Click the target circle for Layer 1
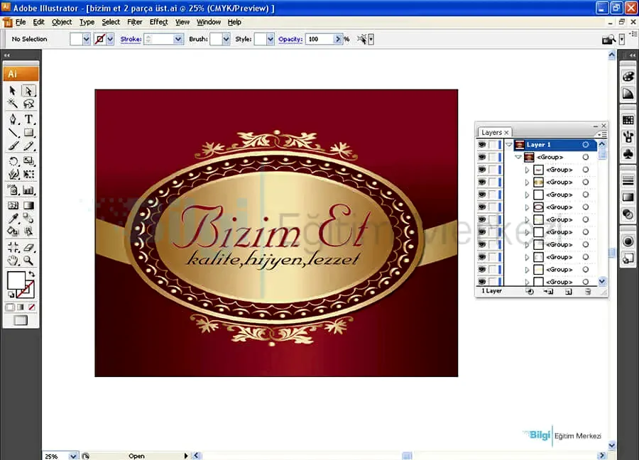The width and height of the screenshot is (639, 460). click(586, 145)
